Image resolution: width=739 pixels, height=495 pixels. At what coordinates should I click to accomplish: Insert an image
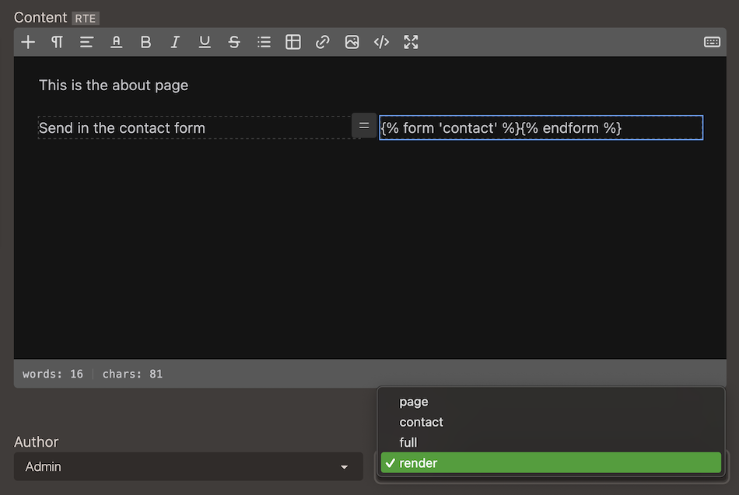352,42
